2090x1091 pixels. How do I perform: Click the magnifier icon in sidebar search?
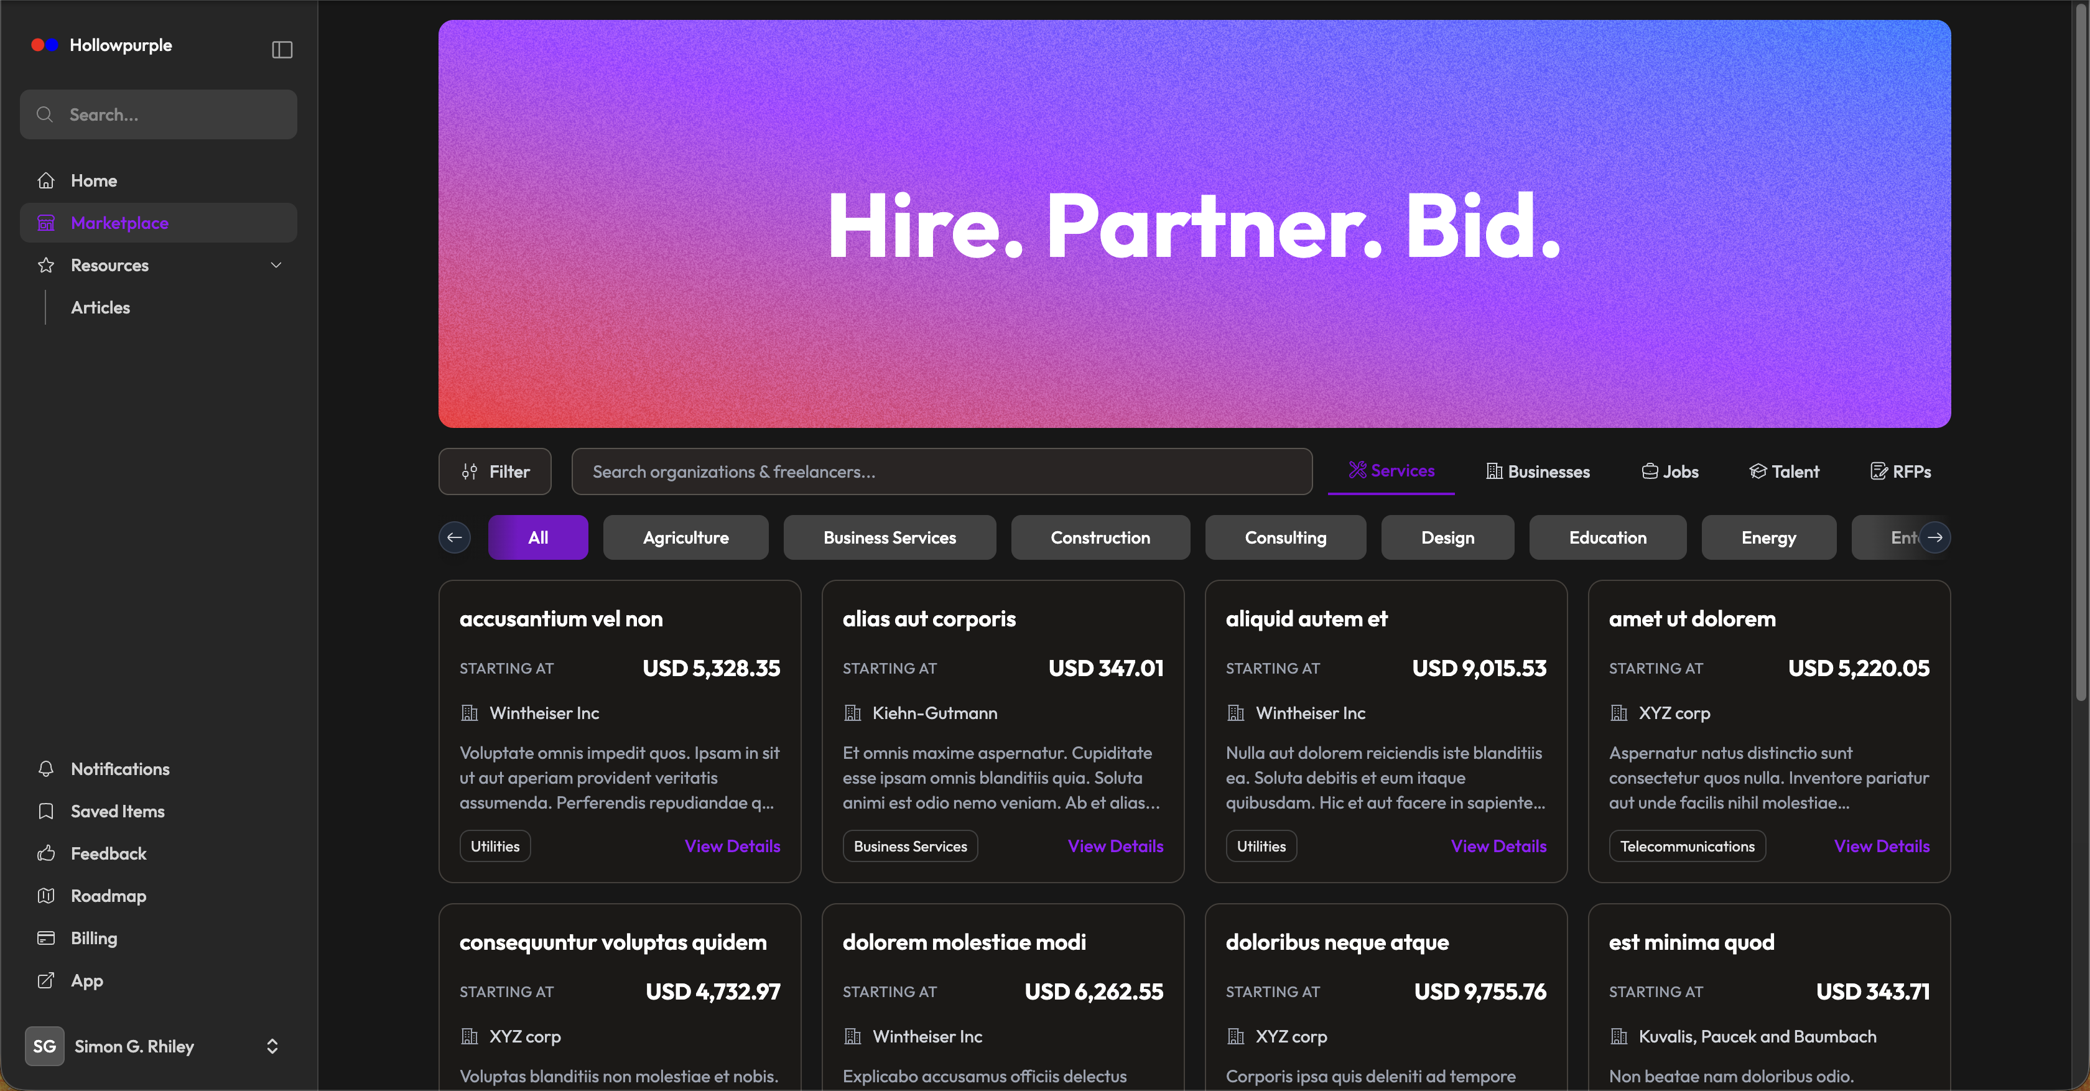(x=45, y=114)
